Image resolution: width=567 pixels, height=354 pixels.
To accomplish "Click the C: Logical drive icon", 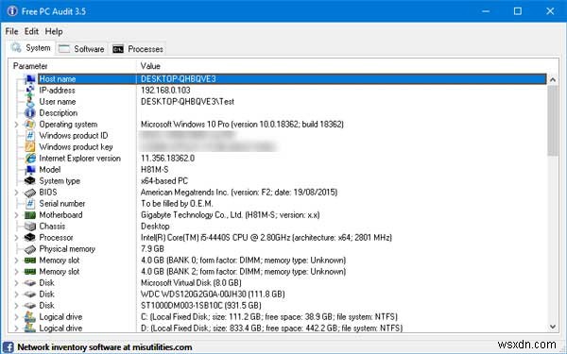I will pyautogui.click(x=30, y=317).
